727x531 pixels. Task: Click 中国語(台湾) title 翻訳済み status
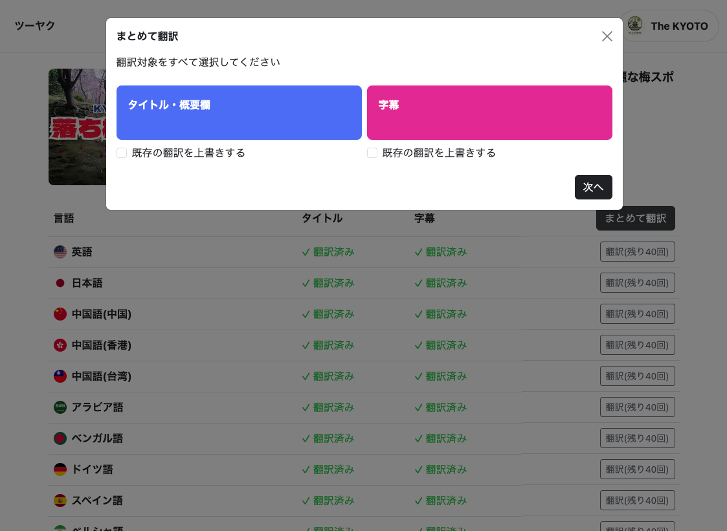pos(328,376)
